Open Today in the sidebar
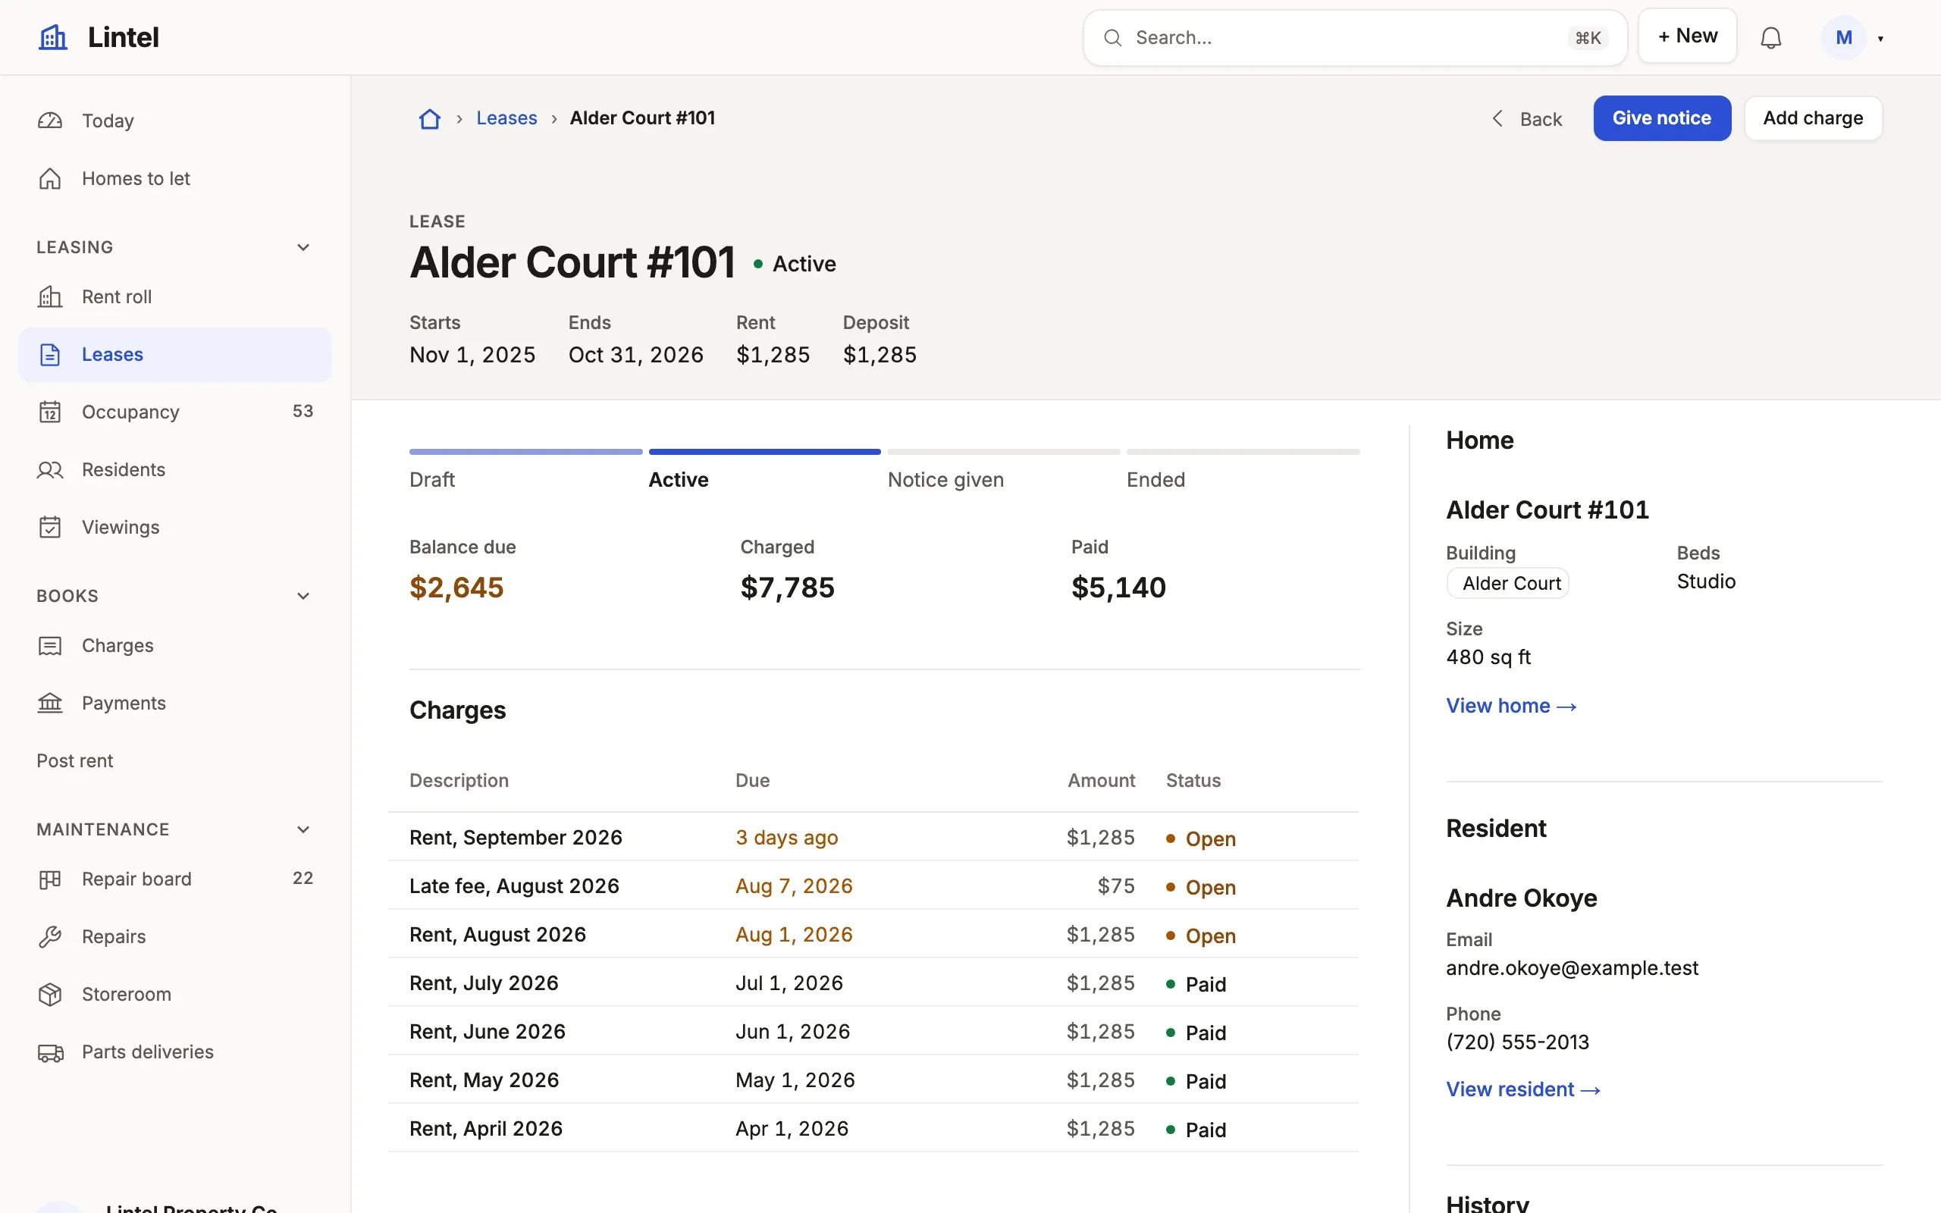 click(175, 121)
